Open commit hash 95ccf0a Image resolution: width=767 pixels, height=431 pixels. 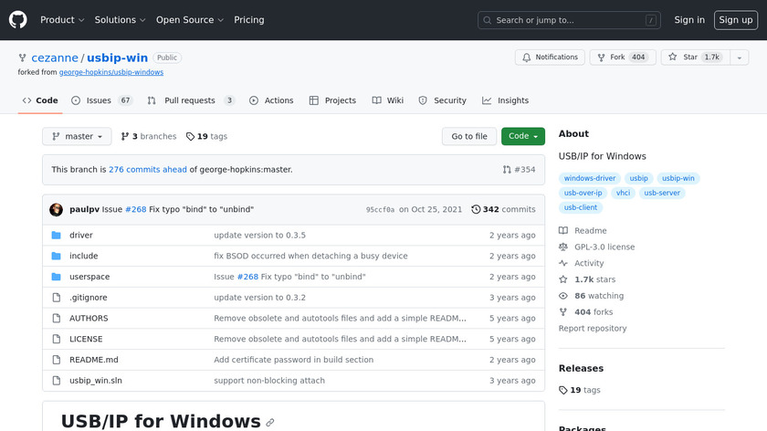pos(380,209)
